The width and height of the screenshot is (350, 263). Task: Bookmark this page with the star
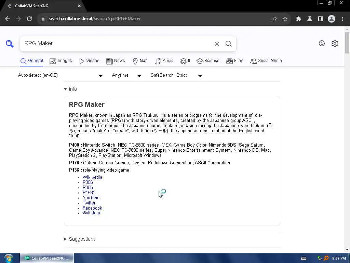(285, 19)
